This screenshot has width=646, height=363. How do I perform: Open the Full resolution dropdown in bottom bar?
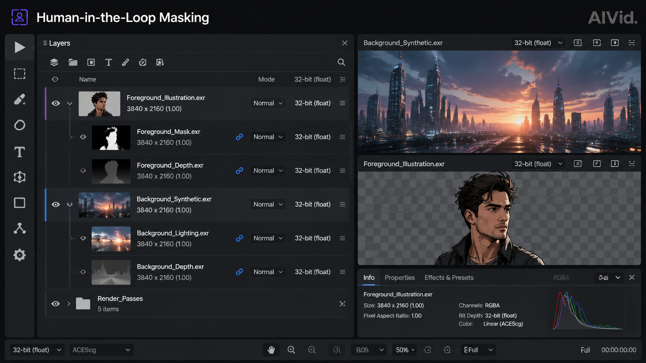tap(478, 350)
